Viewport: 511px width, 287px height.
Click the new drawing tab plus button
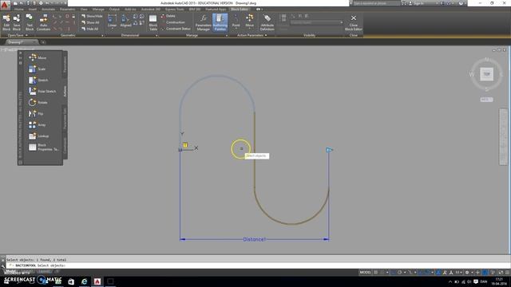(43, 42)
